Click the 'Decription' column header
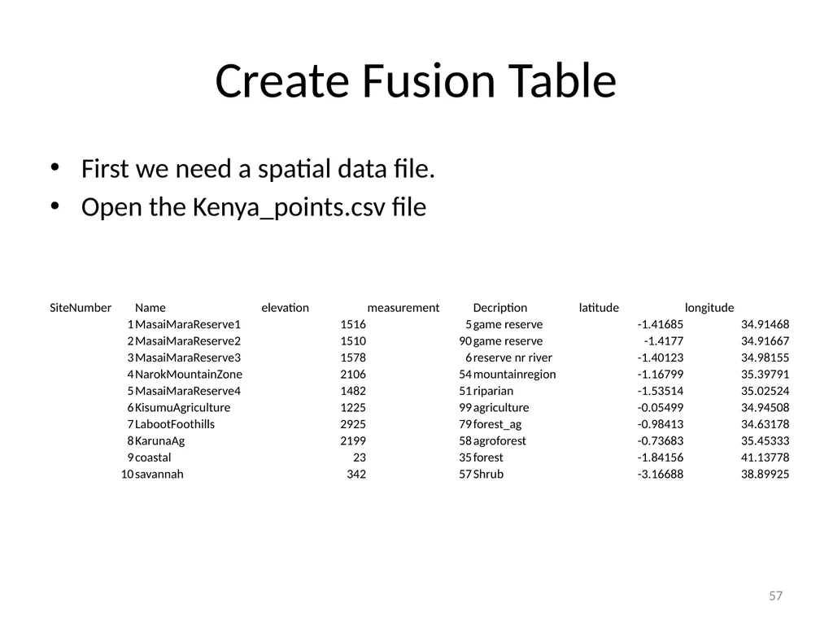Viewport: 833px width, 624px height. coord(500,308)
